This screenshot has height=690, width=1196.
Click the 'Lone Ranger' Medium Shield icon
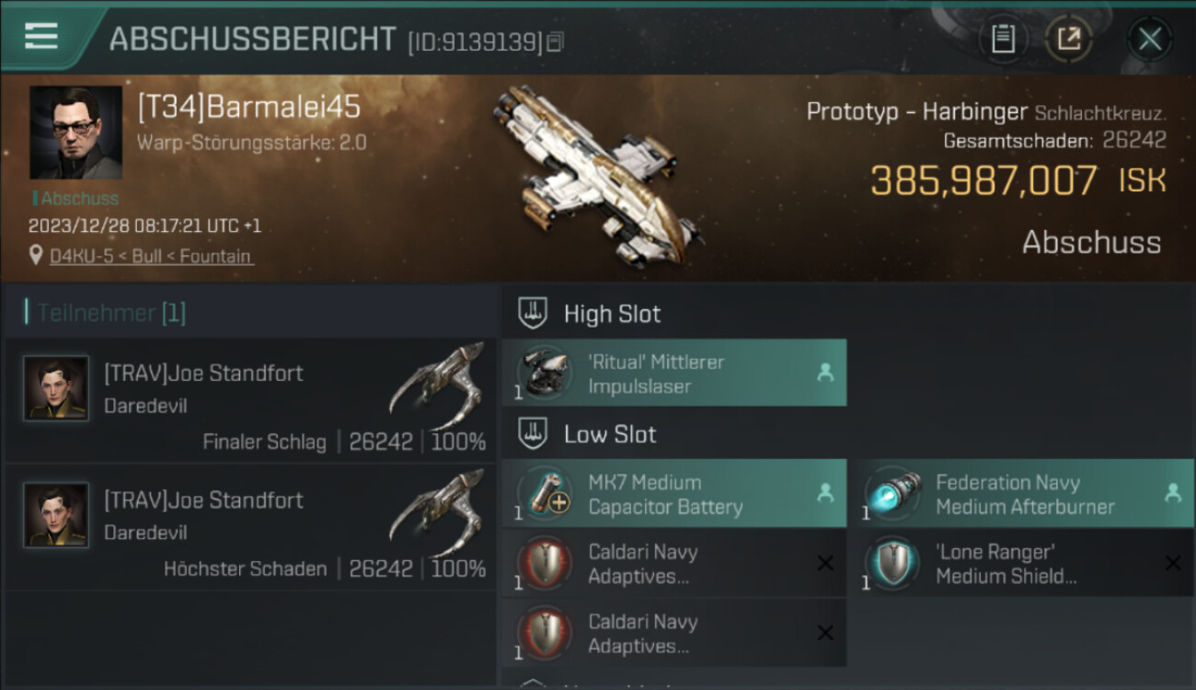coord(892,564)
